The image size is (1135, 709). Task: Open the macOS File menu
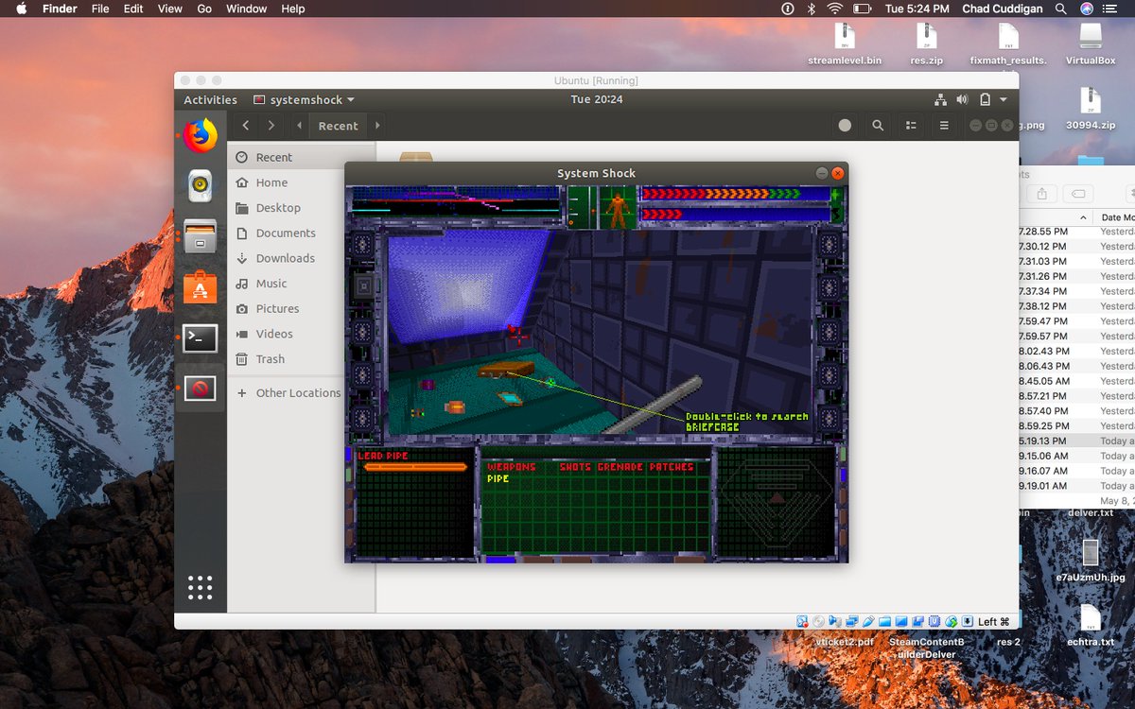(100, 9)
